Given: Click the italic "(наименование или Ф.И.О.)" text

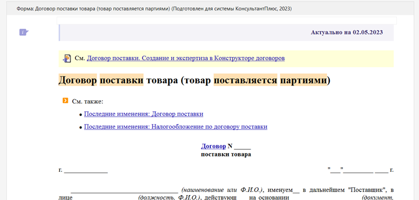Looking at the screenshot, I should (223, 190).
